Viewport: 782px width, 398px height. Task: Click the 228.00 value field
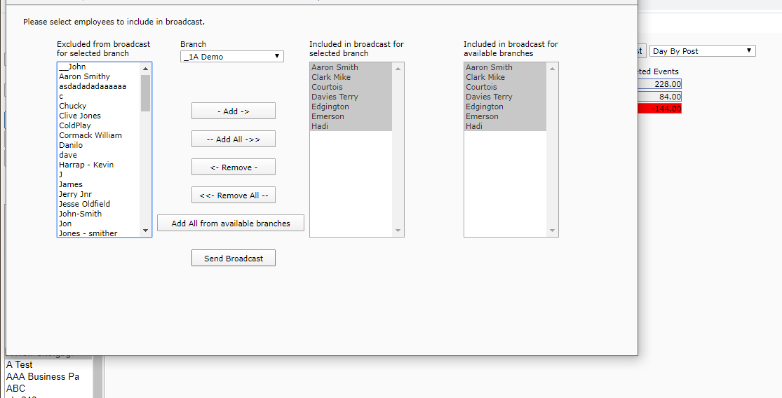pos(659,84)
